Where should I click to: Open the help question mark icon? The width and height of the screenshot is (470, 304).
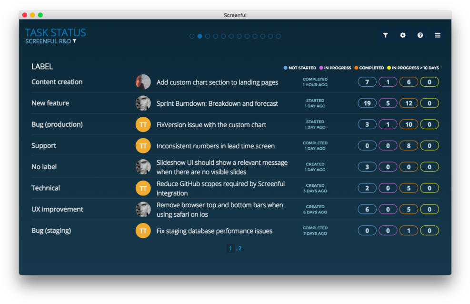click(x=420, y=35)
